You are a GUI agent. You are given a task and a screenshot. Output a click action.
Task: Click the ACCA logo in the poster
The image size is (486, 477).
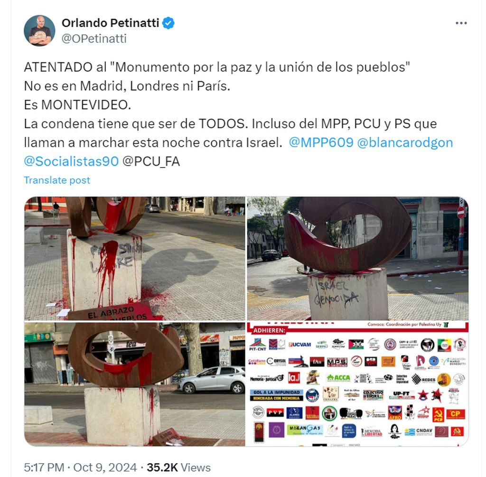pyautogui.click(x=338, y=378)
